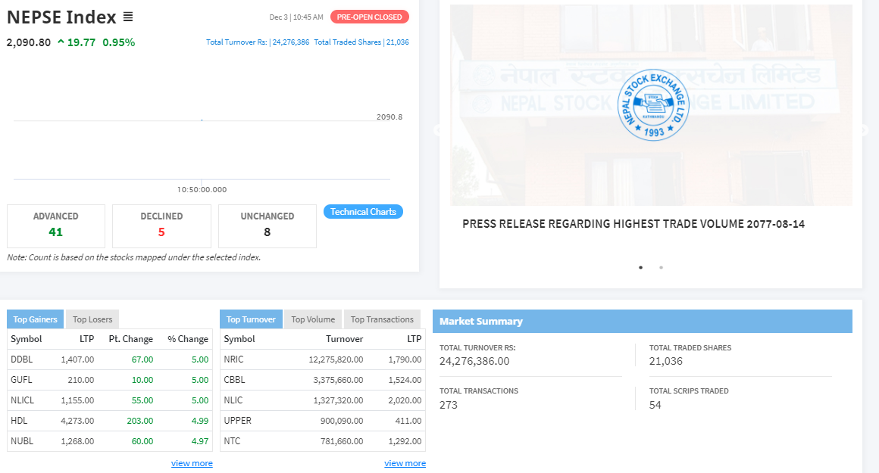Click the Dec 3 10:45 AM timestamp
The width and height of the screenshot is (879, 473).
296,17
